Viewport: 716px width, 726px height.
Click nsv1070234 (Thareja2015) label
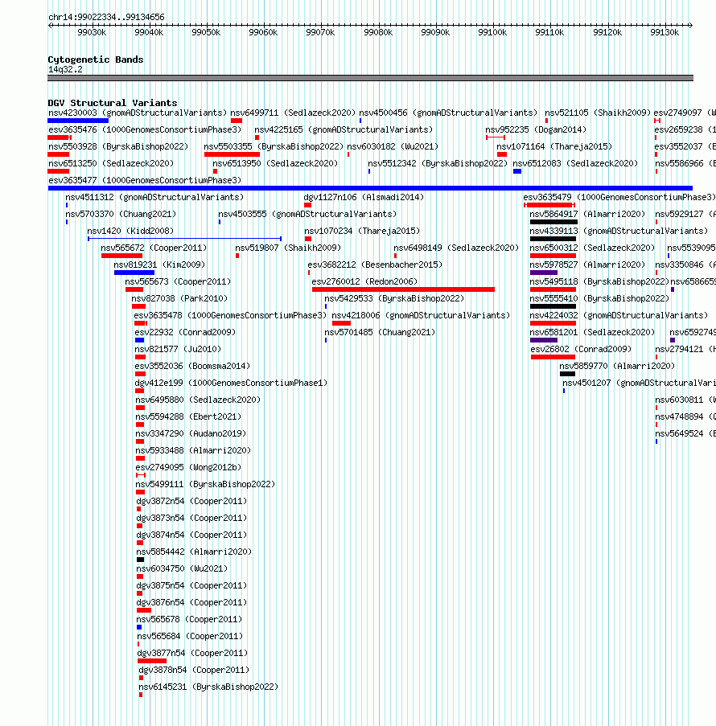(362, 231)
